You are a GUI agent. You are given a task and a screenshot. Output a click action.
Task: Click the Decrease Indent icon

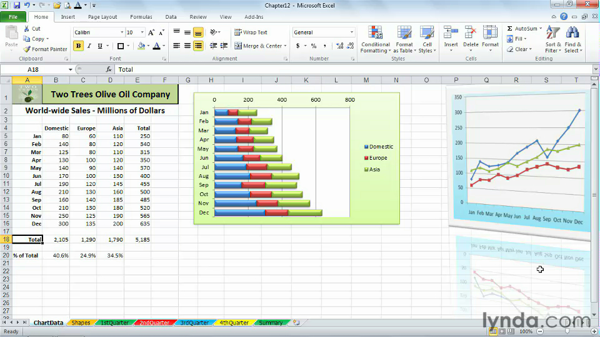[214, 46]
